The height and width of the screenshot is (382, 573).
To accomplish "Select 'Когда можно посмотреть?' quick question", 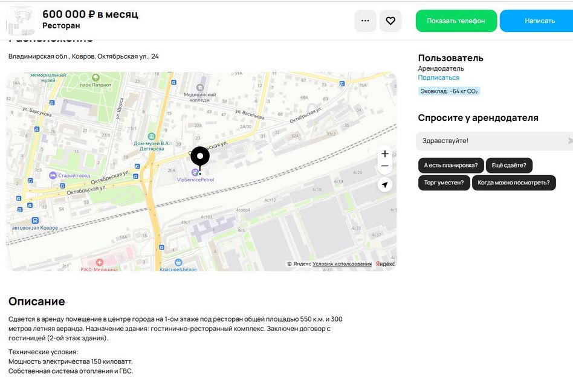I will click(513, 183).
